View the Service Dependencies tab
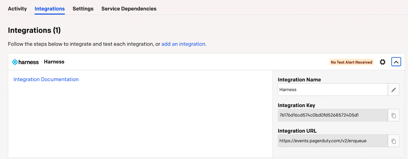408x159 pixels. pos(129,8)
